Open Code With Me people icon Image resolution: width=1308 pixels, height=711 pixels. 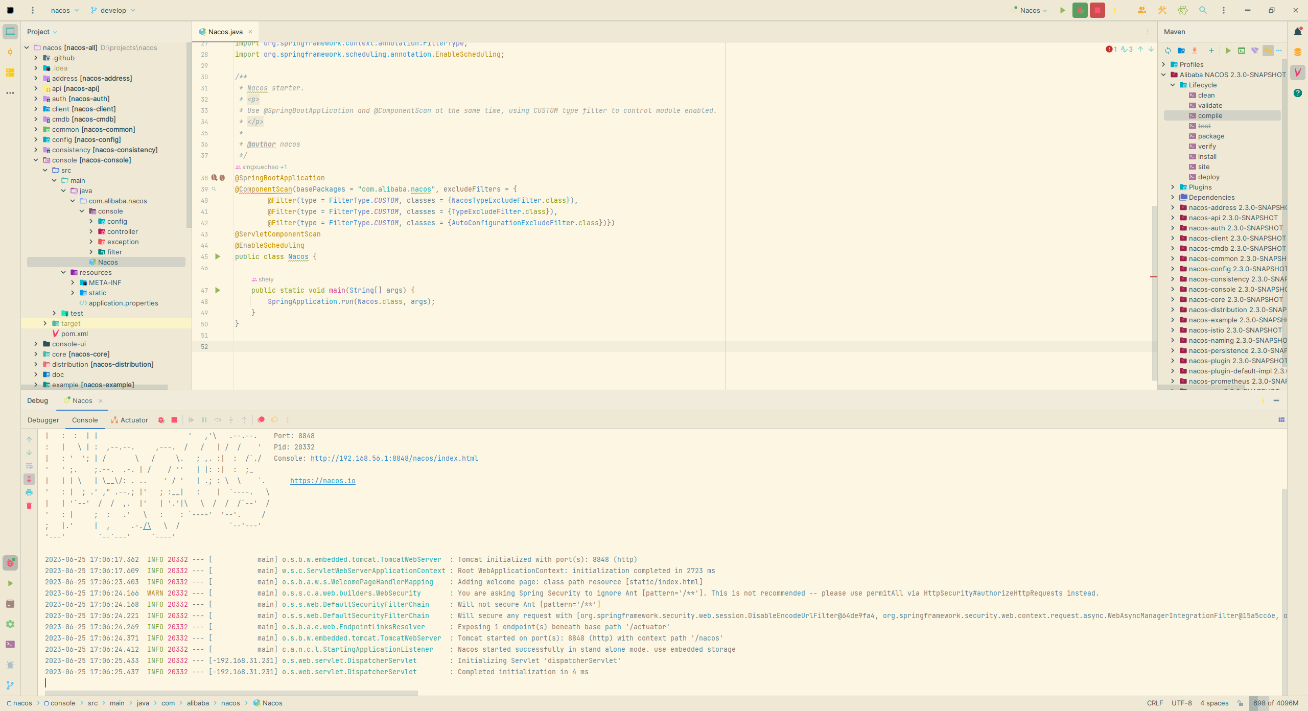coord(1141,10)
